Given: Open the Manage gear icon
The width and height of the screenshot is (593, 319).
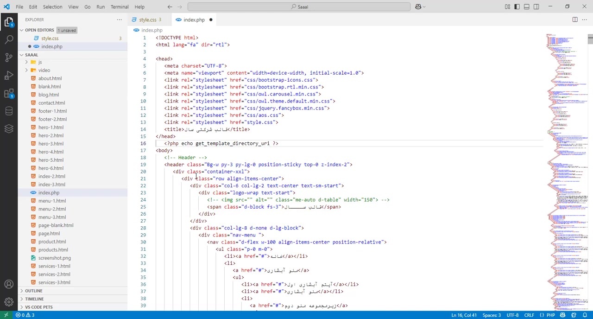Looking at the screenshot, I should [x=9, y=302].
